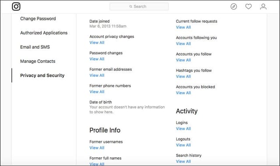Click the 'Date of birth' label

point(101,102)
